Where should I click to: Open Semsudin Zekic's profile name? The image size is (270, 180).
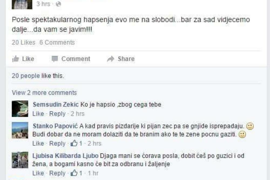pos(56,105)
